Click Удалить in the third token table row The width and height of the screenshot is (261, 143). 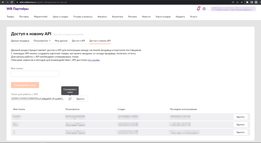coord(241,132)
